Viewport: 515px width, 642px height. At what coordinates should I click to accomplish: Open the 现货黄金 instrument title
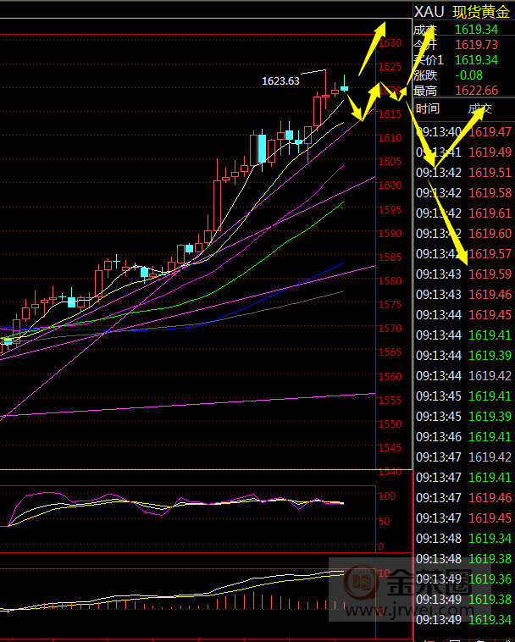[x=481, y=12]
